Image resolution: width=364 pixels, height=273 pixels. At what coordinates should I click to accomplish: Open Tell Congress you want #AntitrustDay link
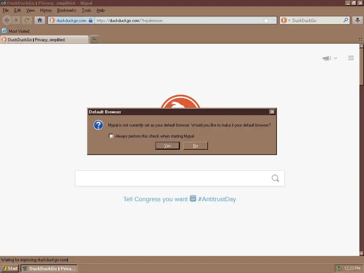tap(180, 199)
